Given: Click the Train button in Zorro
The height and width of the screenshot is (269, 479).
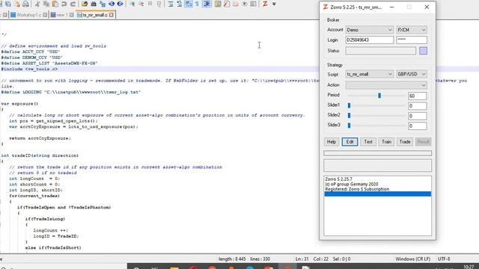Looking at the screenshot, I should click(386, 142).
